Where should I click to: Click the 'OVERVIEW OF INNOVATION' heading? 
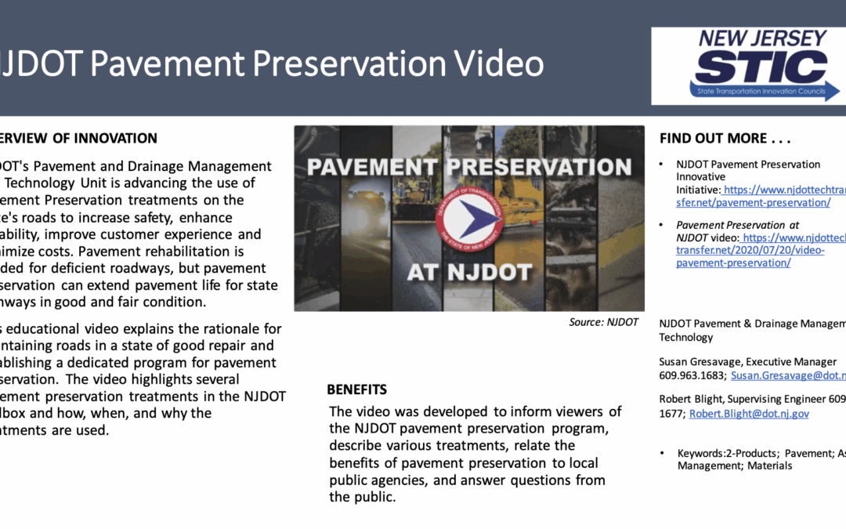point(78,139)
